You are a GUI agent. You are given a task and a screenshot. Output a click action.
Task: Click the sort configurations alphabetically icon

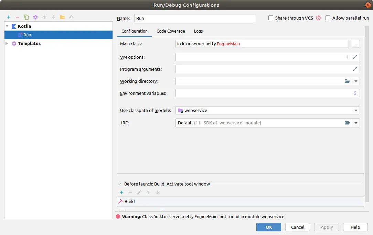pyautogui.click(x=71, y=17)
